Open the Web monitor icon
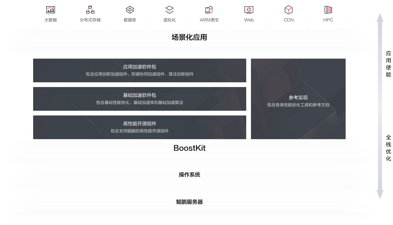The height and width of the screenshot is (225, 393). click(249, 10)
